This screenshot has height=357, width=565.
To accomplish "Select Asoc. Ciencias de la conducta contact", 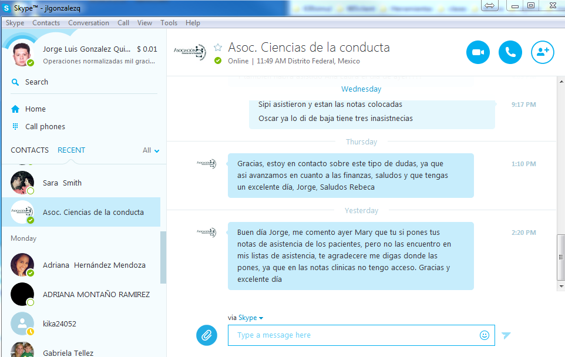I will [x=81, y=212].
